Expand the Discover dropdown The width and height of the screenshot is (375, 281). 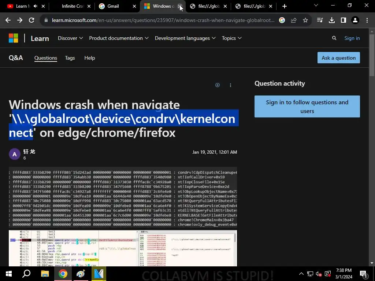[70, 38]
